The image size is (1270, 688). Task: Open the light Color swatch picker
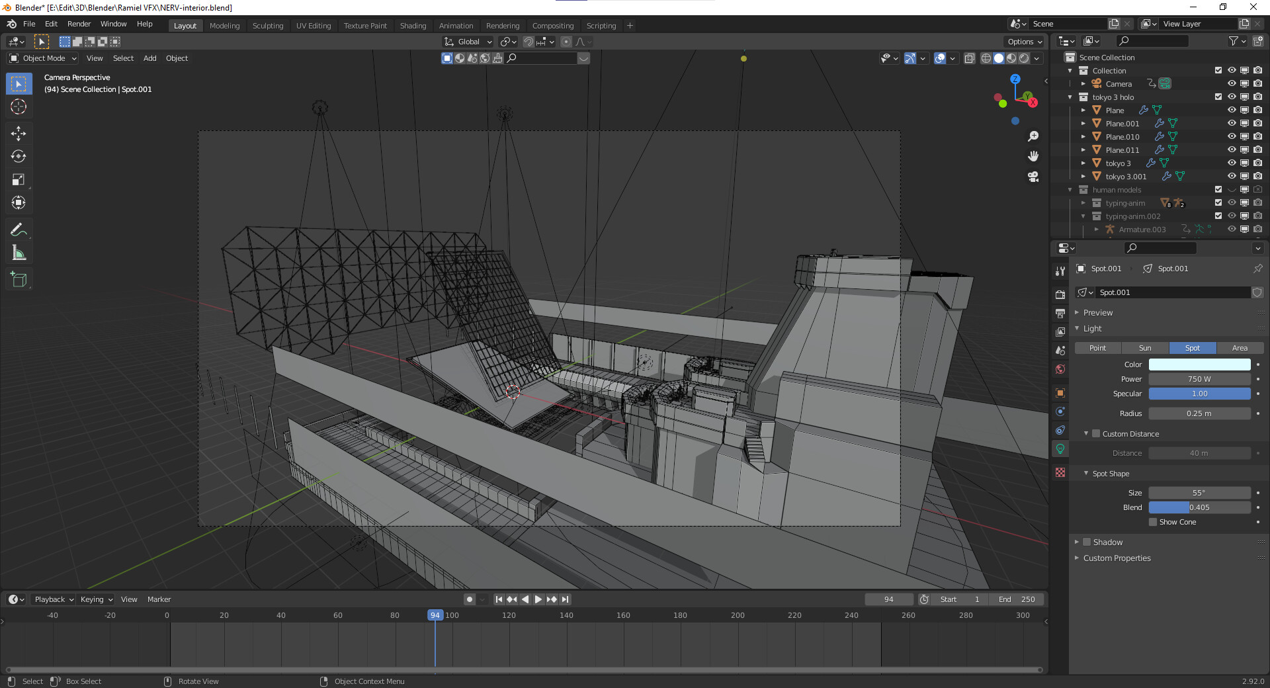tap(1199, 364)
